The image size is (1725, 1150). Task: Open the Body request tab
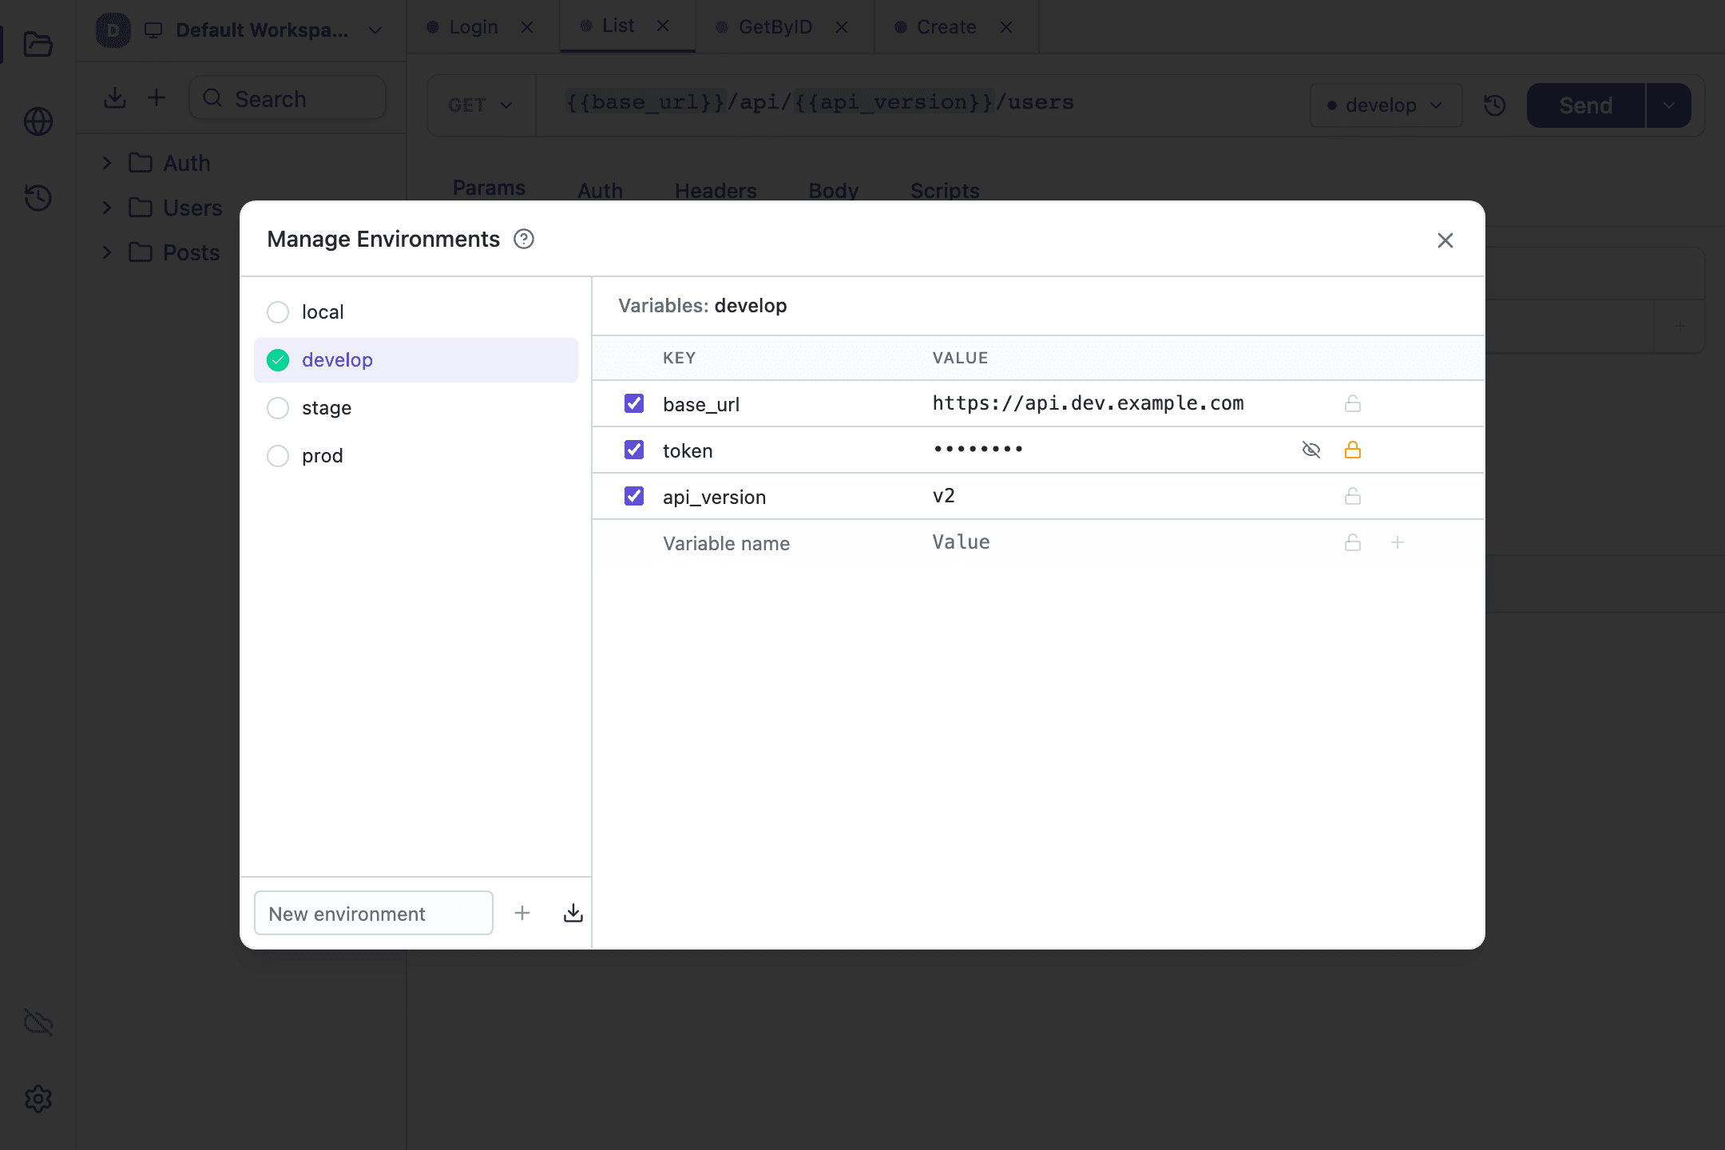833,191
